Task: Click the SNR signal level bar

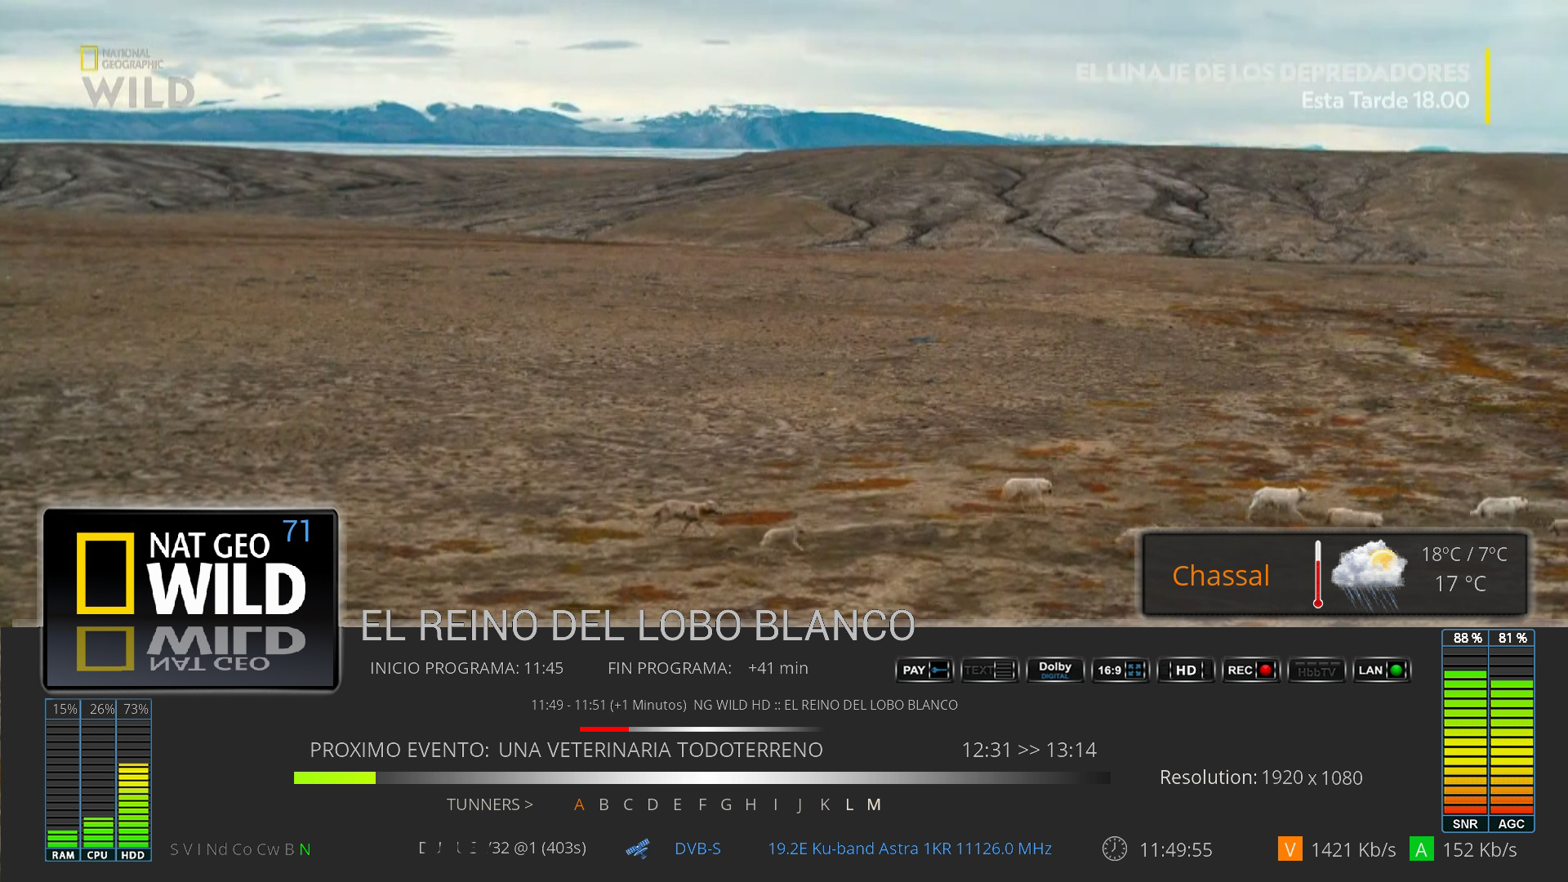Action: click(x=1465, y=731)
